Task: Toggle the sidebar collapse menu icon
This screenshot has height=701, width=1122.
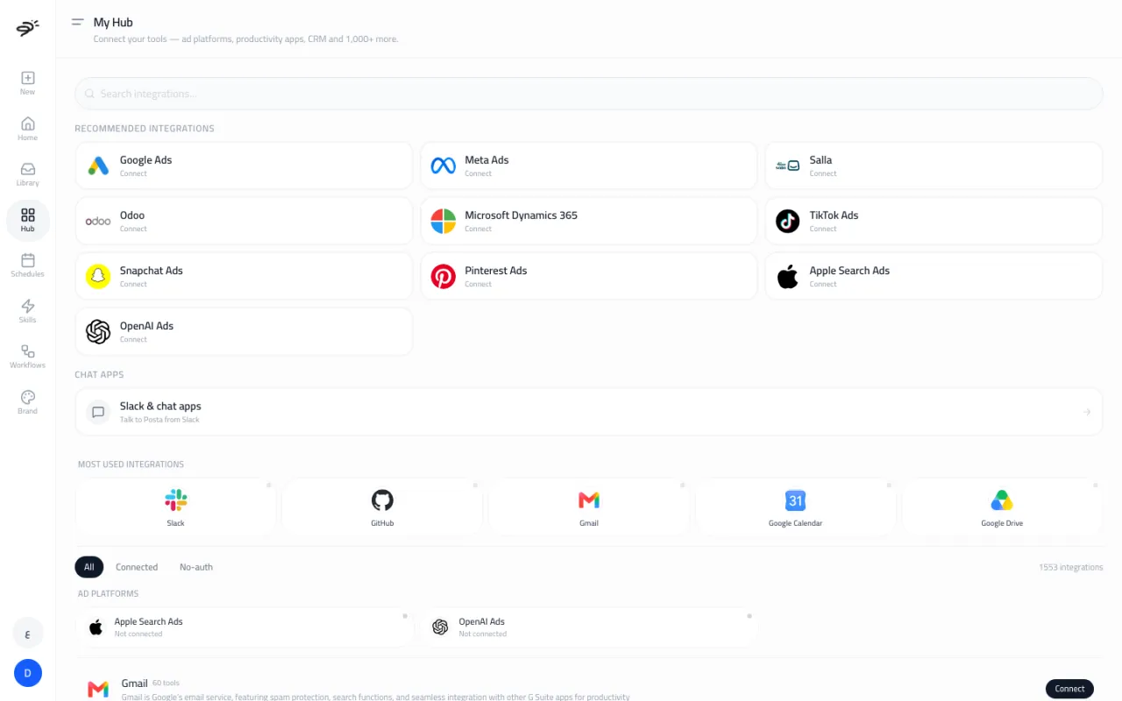Action: (77, 22)
